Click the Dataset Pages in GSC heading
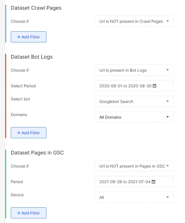The height and width of the screenshot is (223, 185). pyautogui.click(x=37, y=153)
